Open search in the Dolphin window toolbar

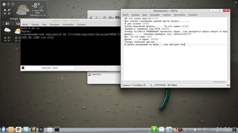pos(104,17)
